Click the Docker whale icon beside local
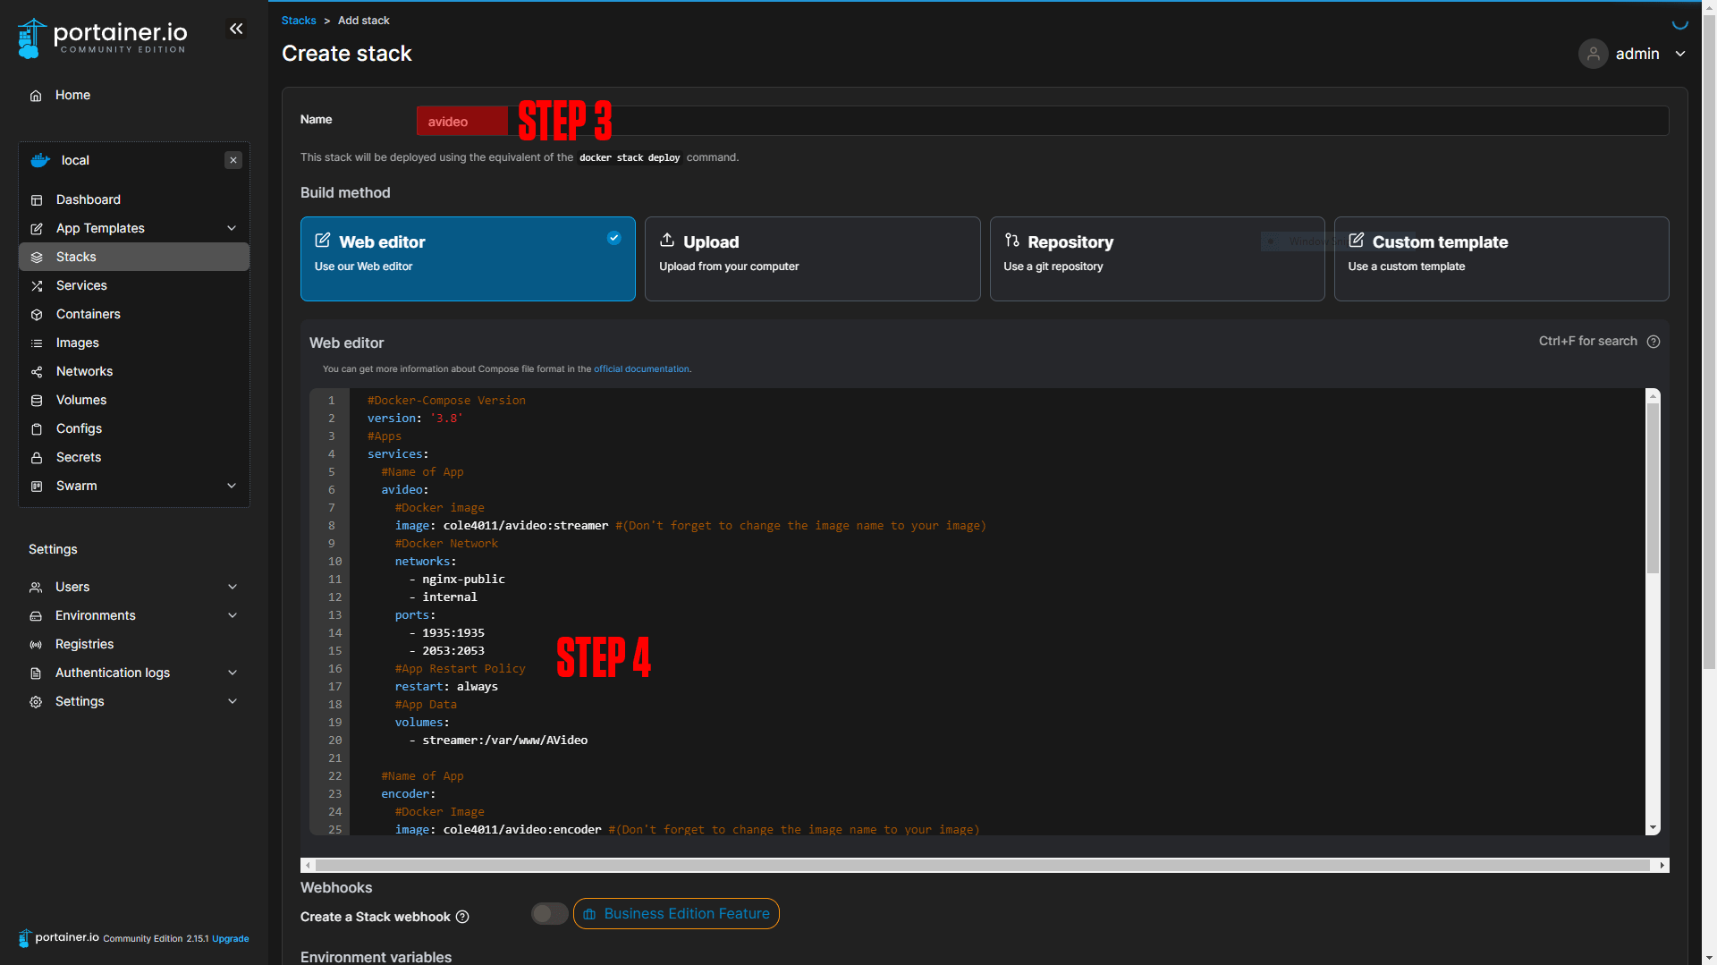Screen dimensions: 1717x965 pos(40,160)
